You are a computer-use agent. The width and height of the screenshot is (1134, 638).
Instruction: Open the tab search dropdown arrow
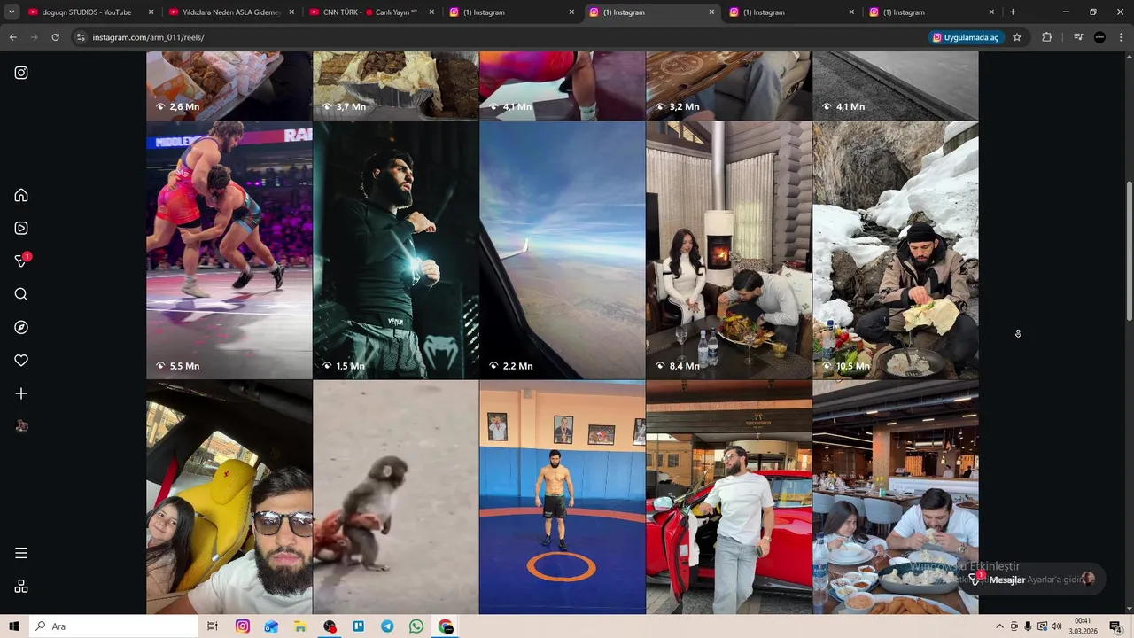pos(12,12)
